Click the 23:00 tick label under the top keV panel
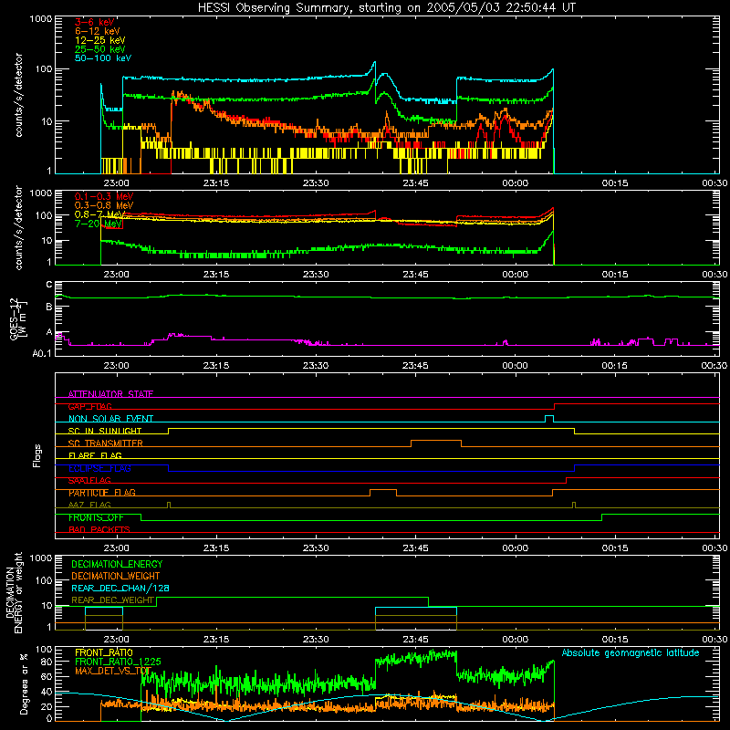The image size is (730, 730). (x=116, y=183)
